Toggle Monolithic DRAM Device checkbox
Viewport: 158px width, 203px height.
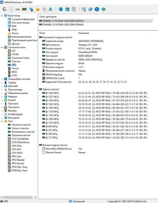coord(43,148)
